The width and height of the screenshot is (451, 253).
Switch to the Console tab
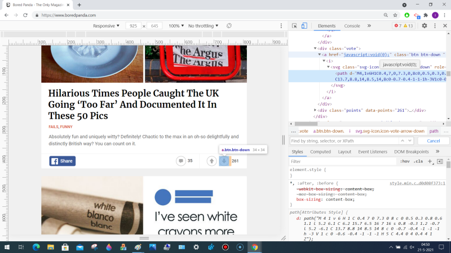(352, 26)
